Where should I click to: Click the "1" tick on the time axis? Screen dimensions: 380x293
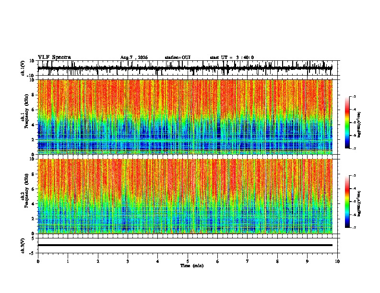(x=68, y=261)
